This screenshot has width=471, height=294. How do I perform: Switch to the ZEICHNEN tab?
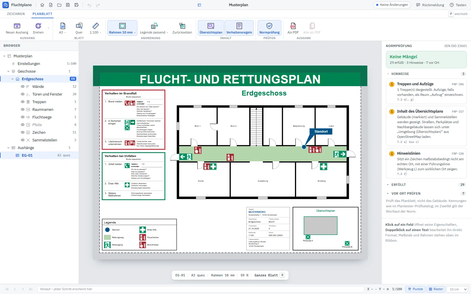[x=16, y=14]
